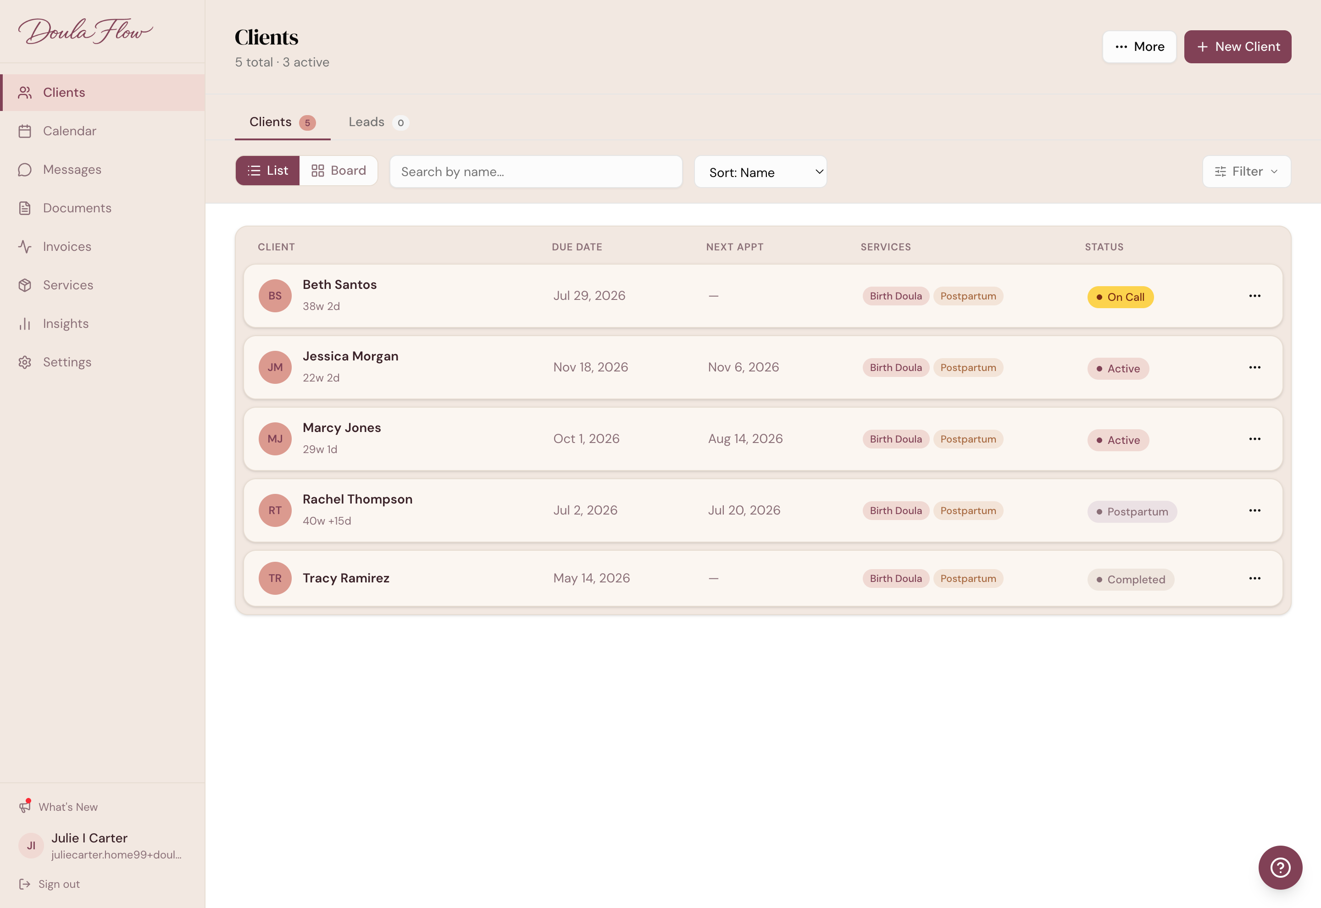Screen dimensions: 1321x908
Task: Click the Jul 20, 2026 appointment date
Action: [744, 510]
